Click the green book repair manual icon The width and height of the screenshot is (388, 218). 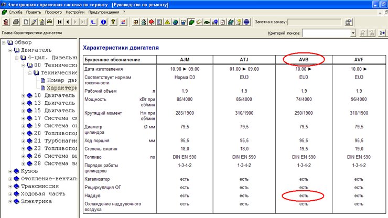(x=191, y=22)
